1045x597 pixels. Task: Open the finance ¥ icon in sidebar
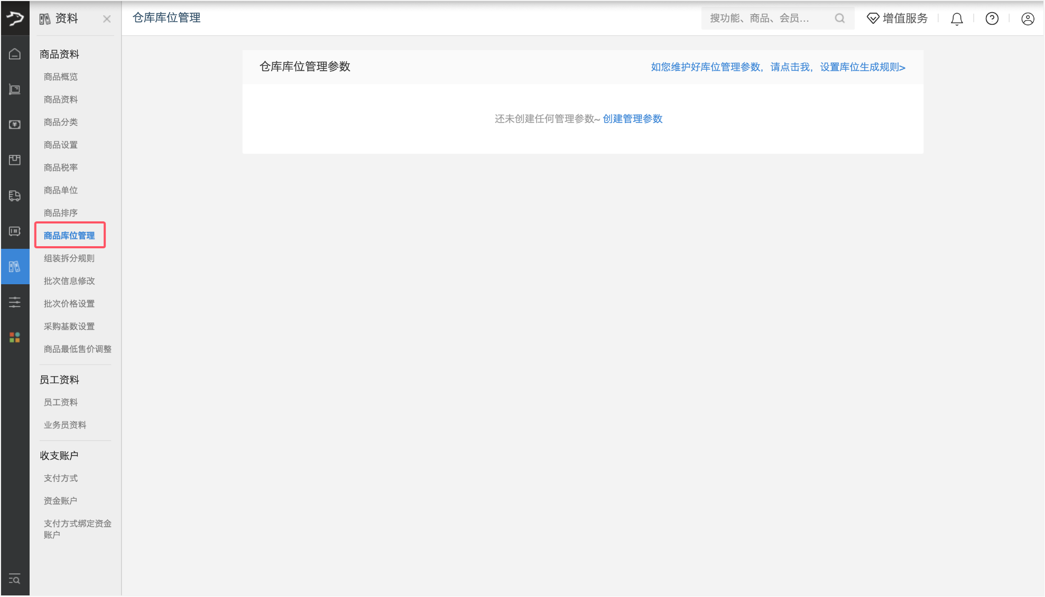click(x=15, y=124)
